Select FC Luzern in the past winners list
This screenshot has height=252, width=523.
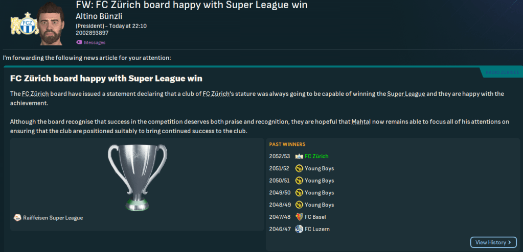[317, 230]
